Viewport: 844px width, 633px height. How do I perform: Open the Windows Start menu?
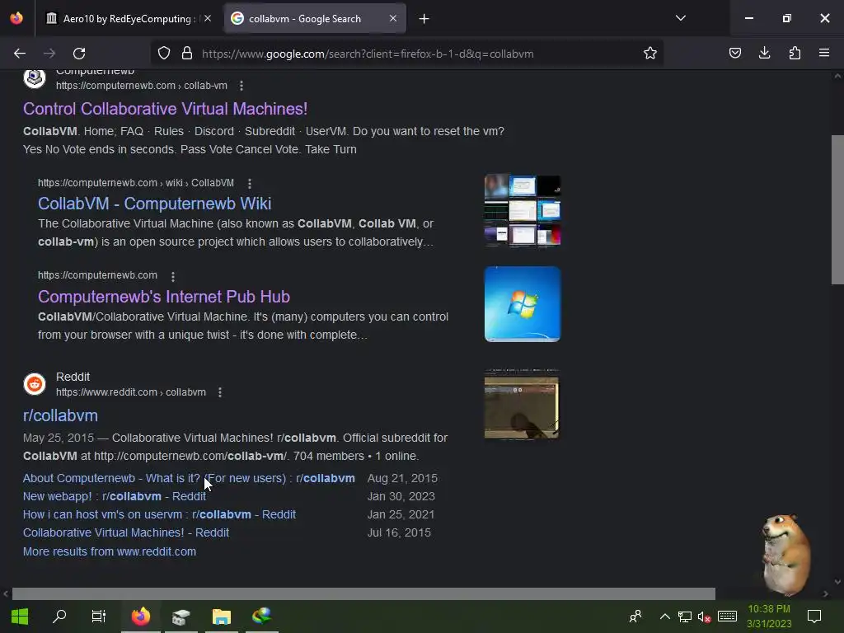pos(20,617)
